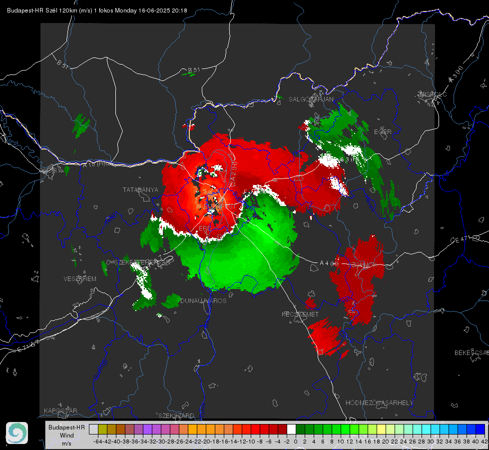Select the BUDAPEST city label on the map

pos(220,206)
